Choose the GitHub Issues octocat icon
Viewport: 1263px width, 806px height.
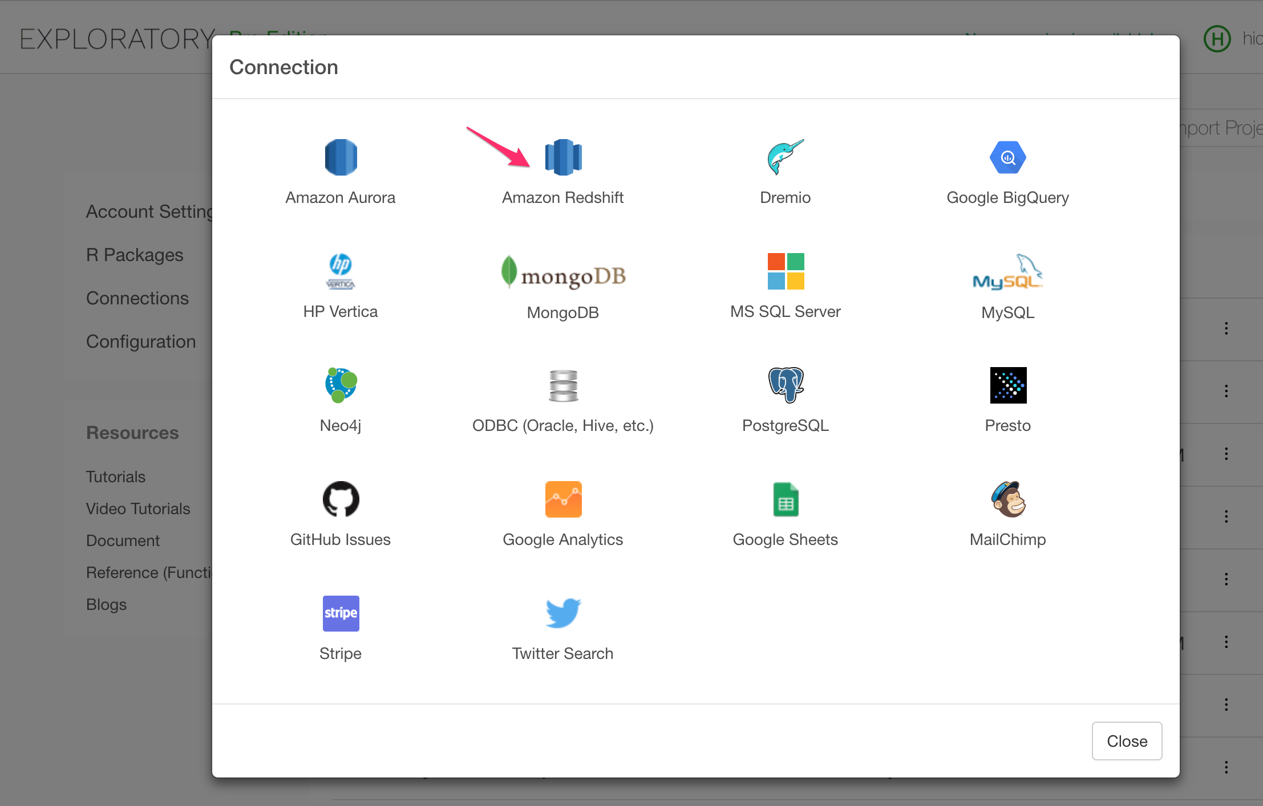[x=341, y=499]
